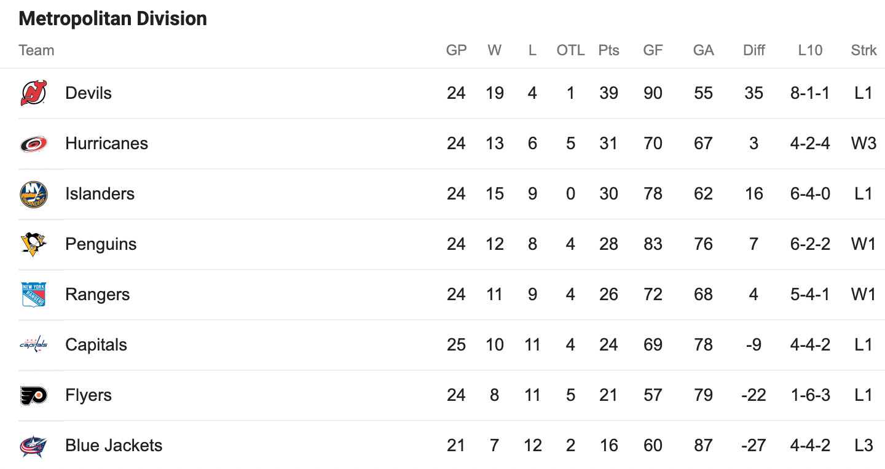Click the Philadelphia Flyers logo
Image resolution: width=885 pixels, height=469 pixels.
(33, 395)
